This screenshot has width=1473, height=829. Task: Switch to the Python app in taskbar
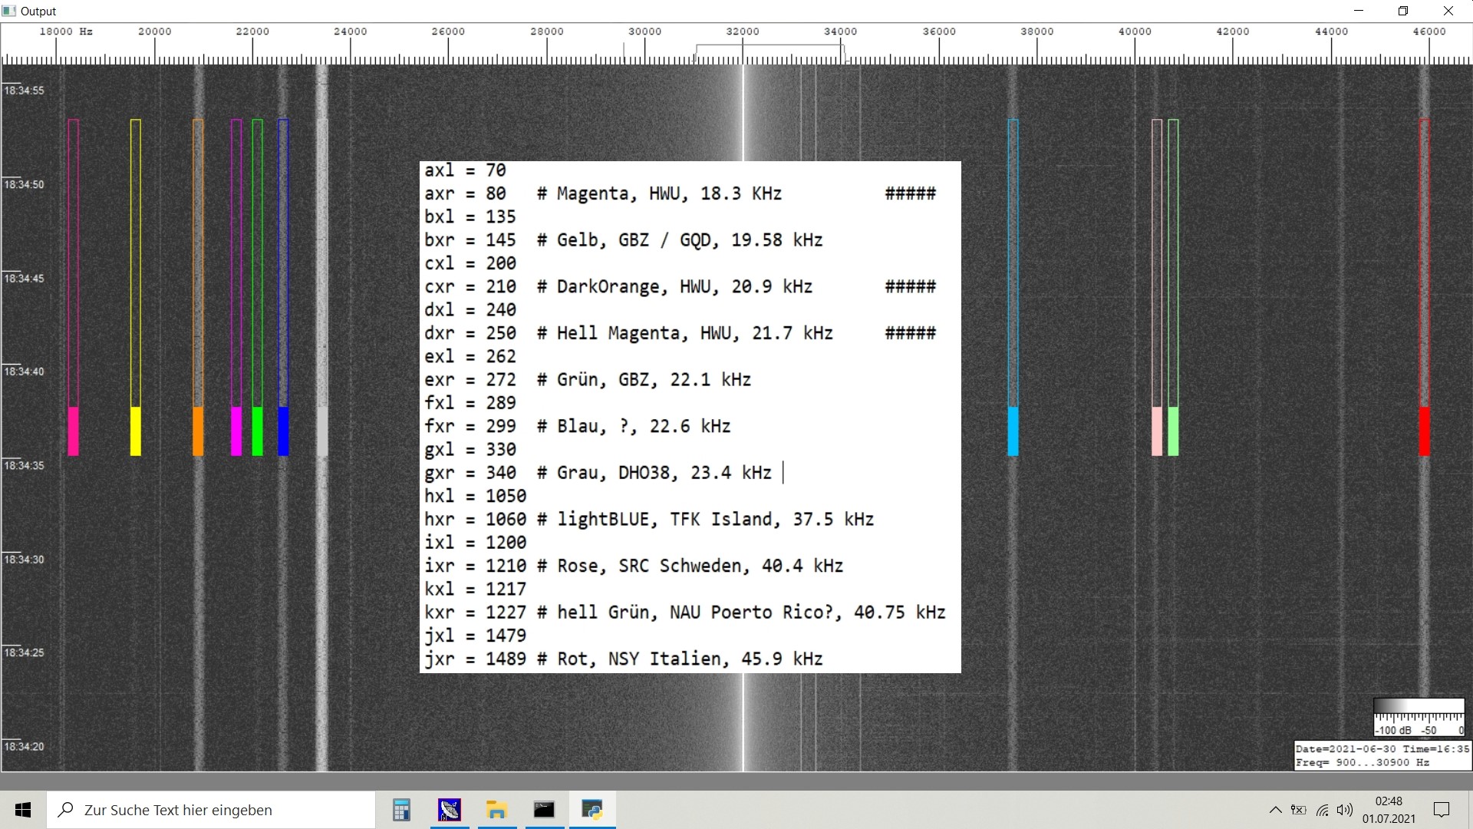pyautogui.click(x=592, y=810)
